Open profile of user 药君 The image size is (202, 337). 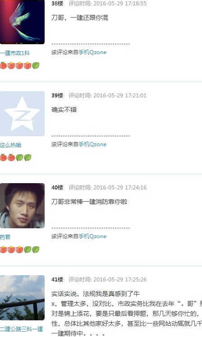click(x=5, y=237)
